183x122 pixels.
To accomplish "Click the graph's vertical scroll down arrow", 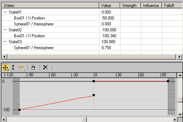I will coord(180,115).
